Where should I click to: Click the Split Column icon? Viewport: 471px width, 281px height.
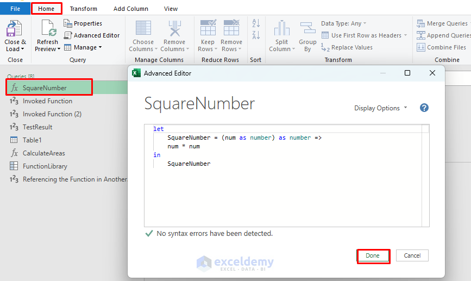[281, 28]
